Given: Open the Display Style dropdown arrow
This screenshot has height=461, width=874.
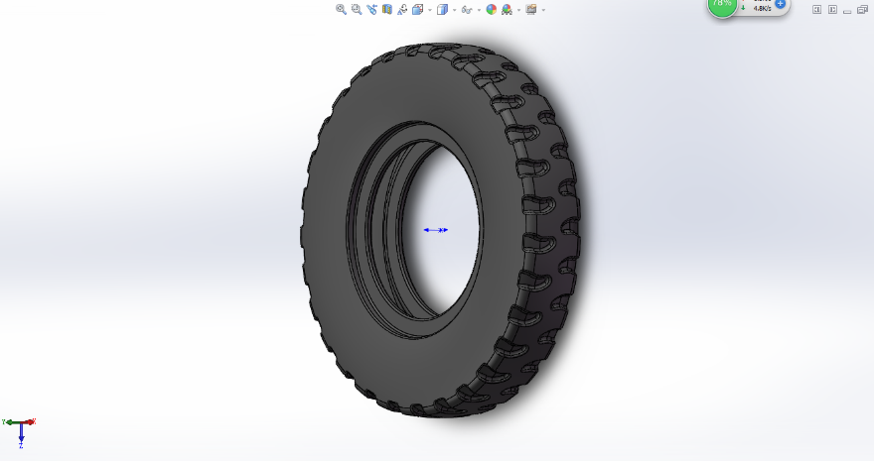Looking at the screenshot, I should click(454, 10).
